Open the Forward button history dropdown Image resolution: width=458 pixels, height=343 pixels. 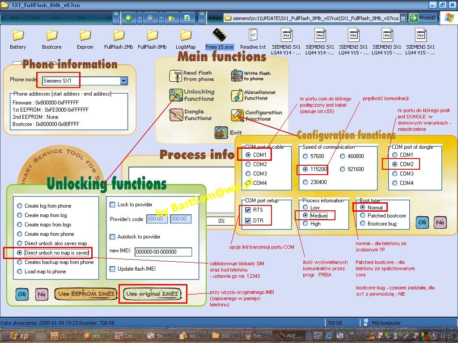coord(161,18)
